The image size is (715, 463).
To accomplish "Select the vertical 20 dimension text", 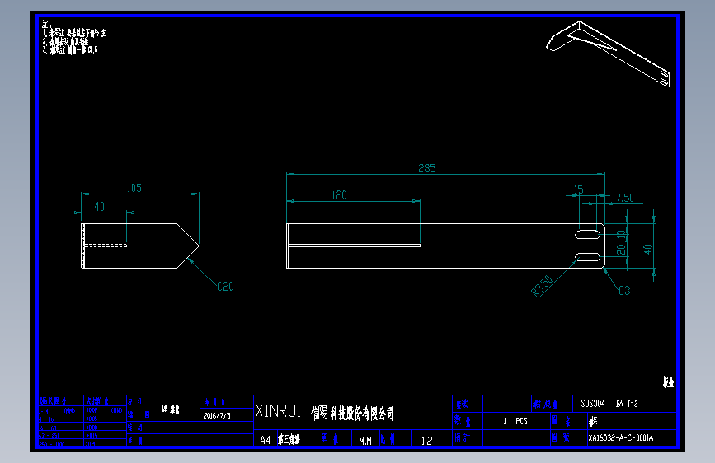I will (x=621, y=250).
